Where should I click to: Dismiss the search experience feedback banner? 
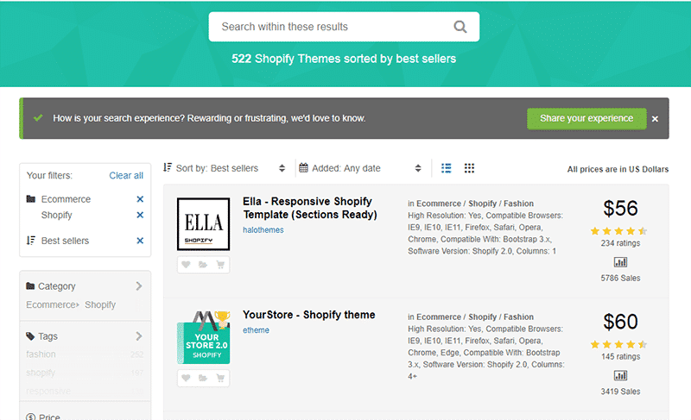click(655, 119)
